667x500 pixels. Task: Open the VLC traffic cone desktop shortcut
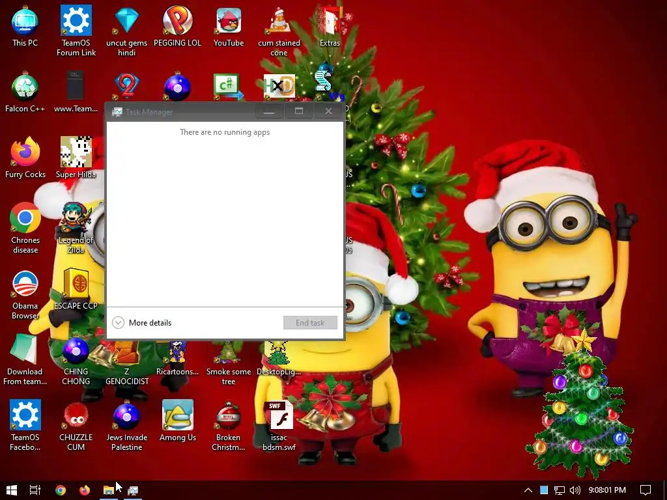279,31
